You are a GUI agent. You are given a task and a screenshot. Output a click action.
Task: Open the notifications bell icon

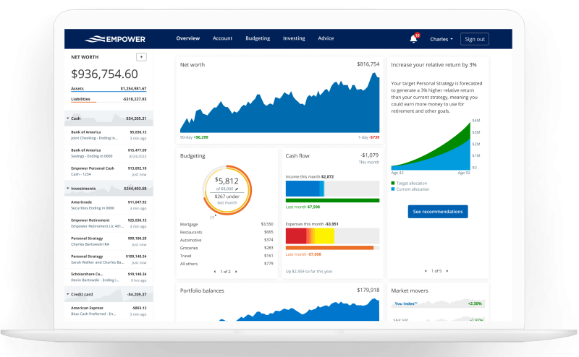pos(413,39)
